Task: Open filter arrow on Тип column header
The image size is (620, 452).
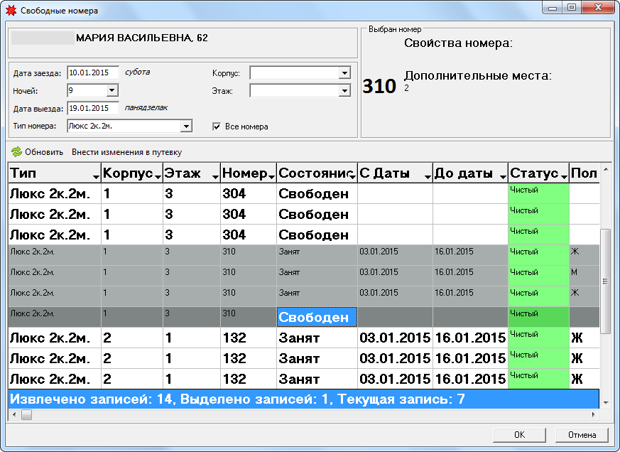Action: pos(96,176)
